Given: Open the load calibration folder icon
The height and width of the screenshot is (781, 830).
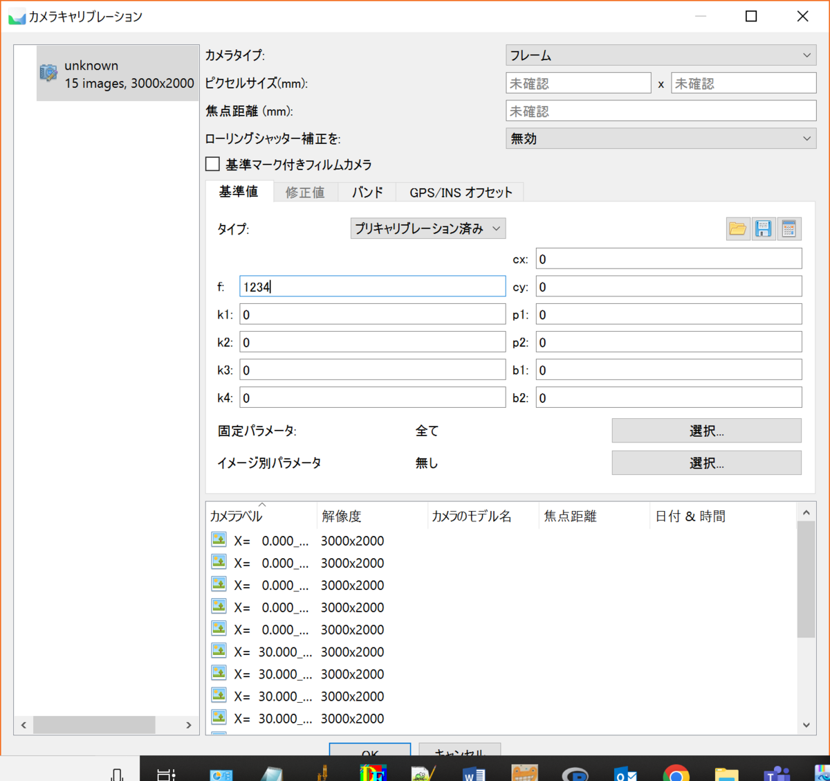Looking at the screenshot, I should point(738,228).
